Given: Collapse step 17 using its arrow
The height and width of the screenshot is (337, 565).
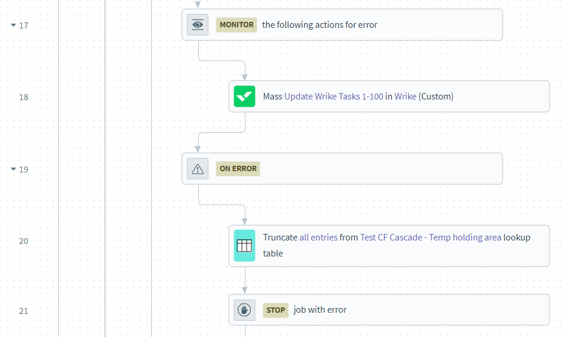Looking at the screenshot, I should pos(13,25).
